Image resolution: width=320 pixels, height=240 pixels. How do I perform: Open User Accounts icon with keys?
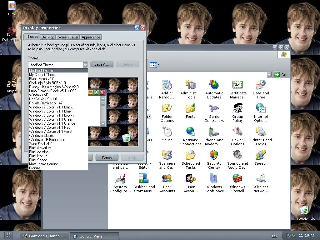coord(190,179)
